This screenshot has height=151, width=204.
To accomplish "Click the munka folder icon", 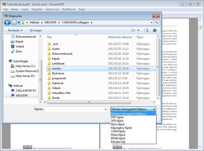I will pos(49,68).
